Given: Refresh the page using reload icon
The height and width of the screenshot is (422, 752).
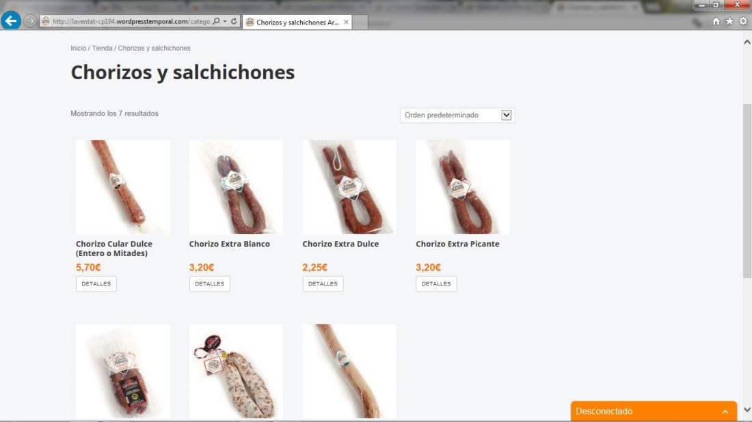Looking at the screenshot, I should (234, 21).
